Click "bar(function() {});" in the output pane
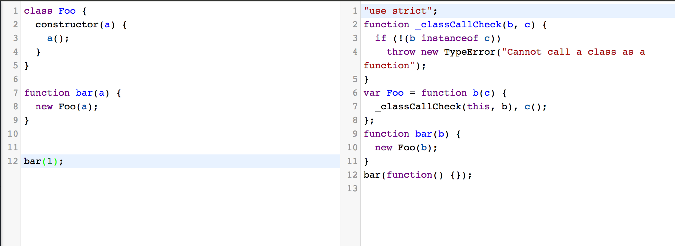The image size is (675, 246). click(x=418, y=175)
